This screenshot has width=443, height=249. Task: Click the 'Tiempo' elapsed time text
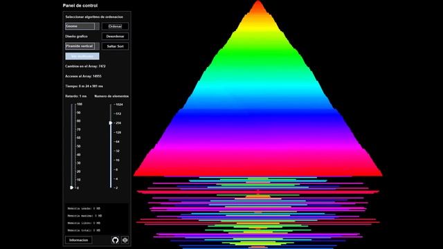[x=84, y=86]
